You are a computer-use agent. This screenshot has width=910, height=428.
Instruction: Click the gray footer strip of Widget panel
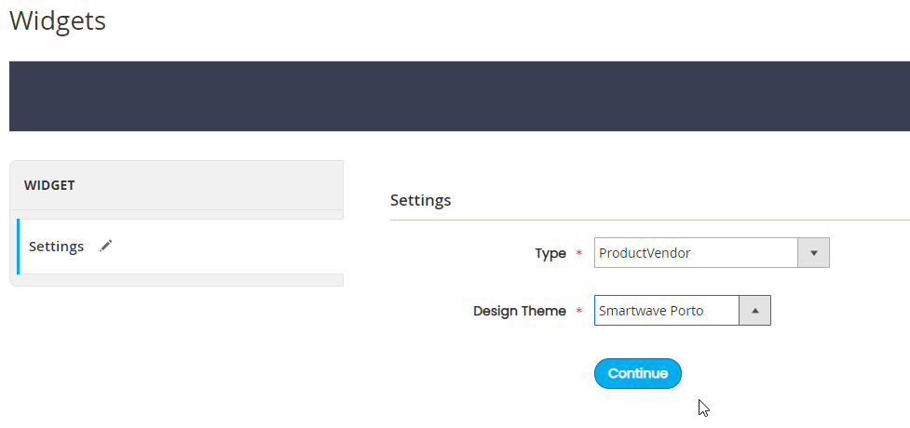[x=176, y=280]
